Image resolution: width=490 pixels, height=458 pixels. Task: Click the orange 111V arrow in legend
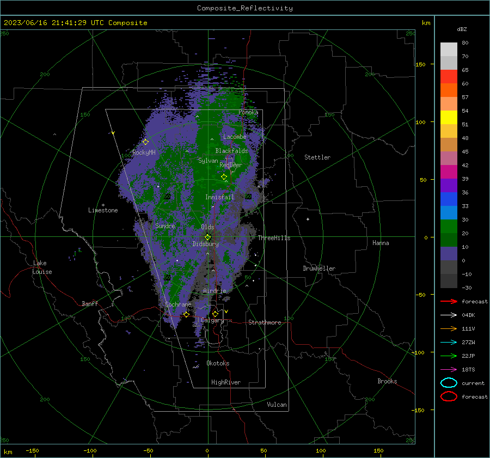coord(449,328)
